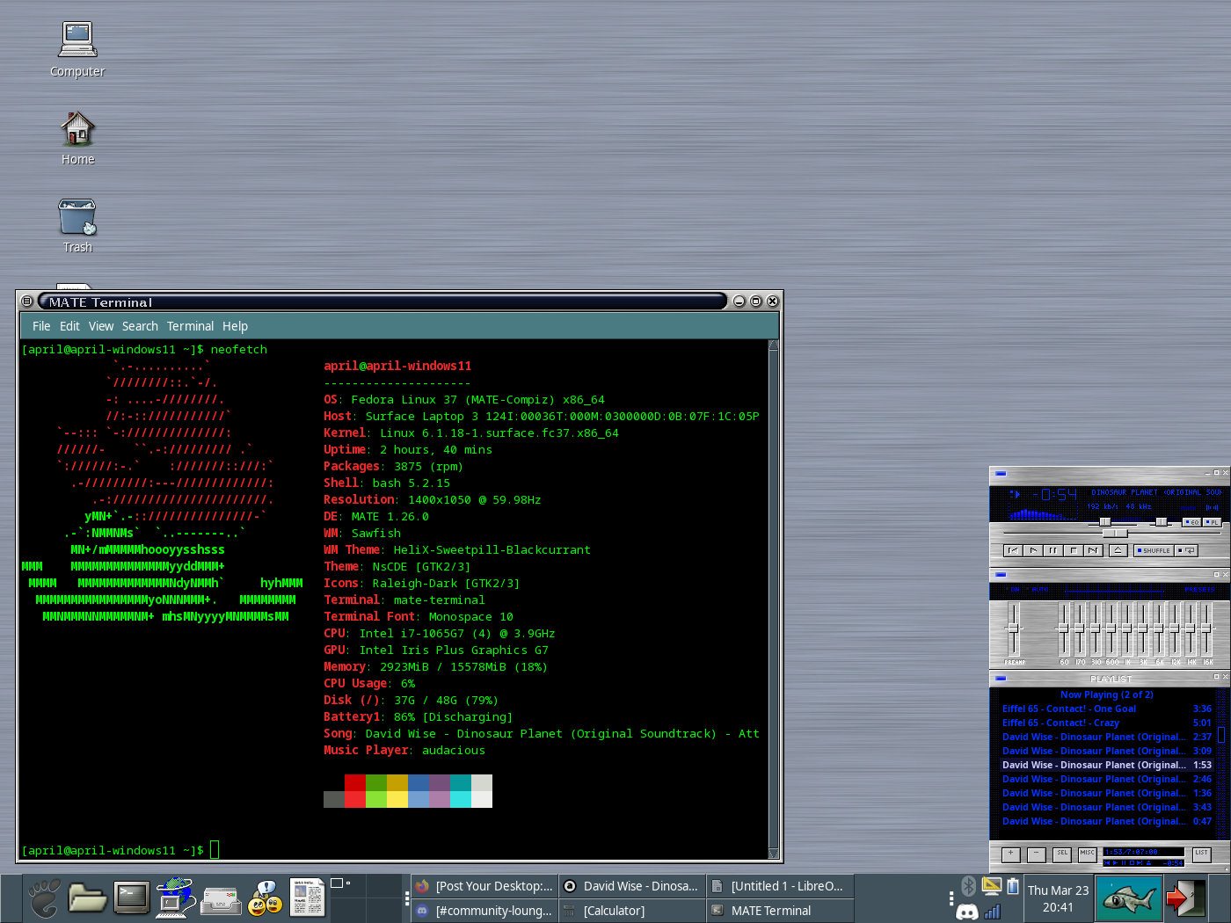Open the playlist remove (−) menu
The width and height of the screenshot is (1231, 923).
[x=1037, y=854]
